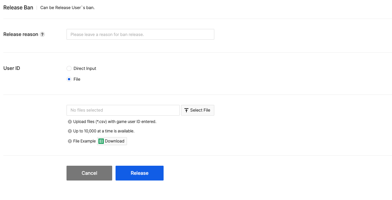The image size is (392, 200).
Task: Click the info icon beside Upload files hint
Action: click(70, 122)
